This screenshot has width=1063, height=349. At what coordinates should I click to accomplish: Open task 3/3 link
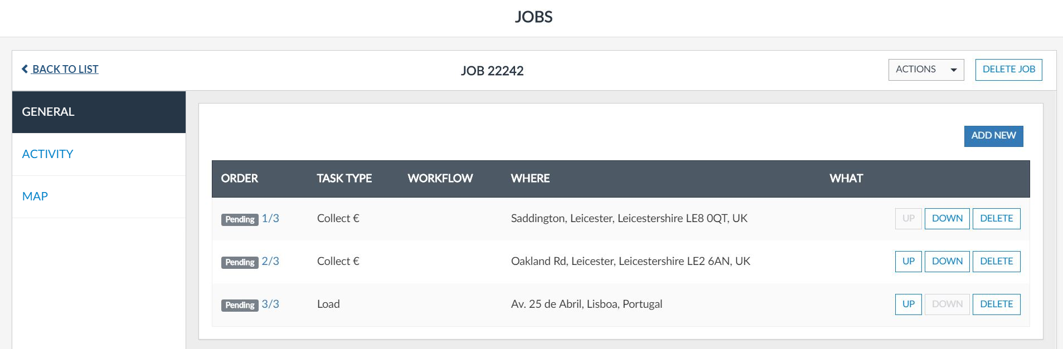tap(270, 304)
